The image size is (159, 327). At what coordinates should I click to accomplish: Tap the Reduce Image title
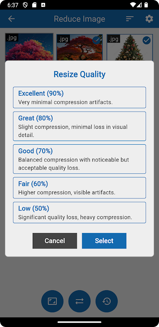[x=79, y=19]
